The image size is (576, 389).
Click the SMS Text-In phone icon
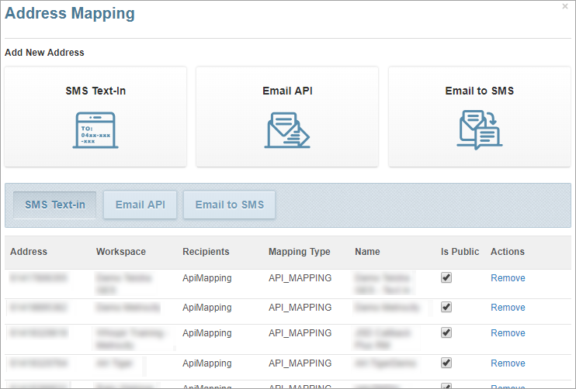pyautogui.click(x=95, y=130)
